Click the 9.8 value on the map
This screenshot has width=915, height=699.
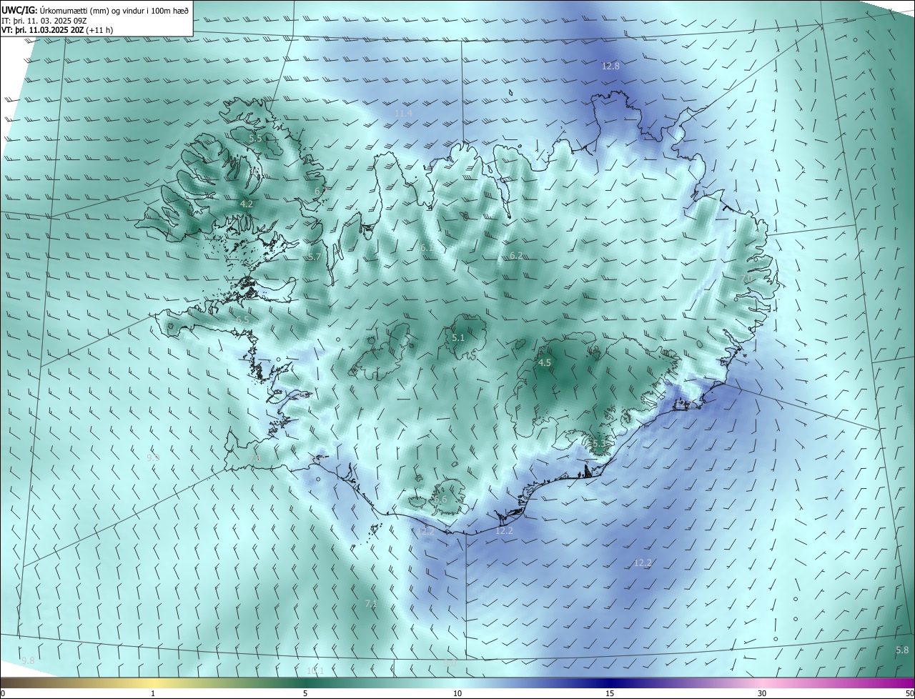(29, 660)
